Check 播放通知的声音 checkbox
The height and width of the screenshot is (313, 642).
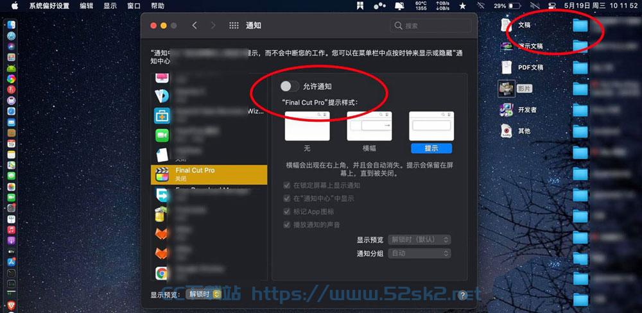[x=287, y=224]
